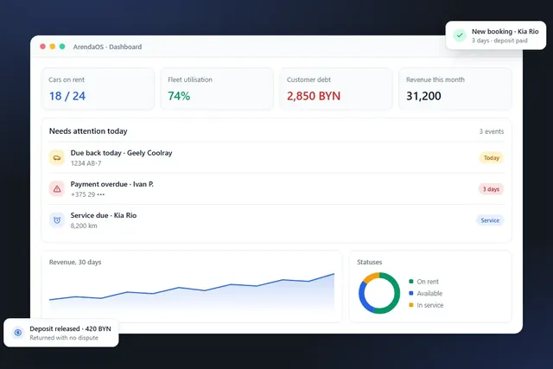Viewport: 553px width, 369px height.
Task: Click the blue alarm clock icon for Kia Rio service
Action: coord(57,220)
